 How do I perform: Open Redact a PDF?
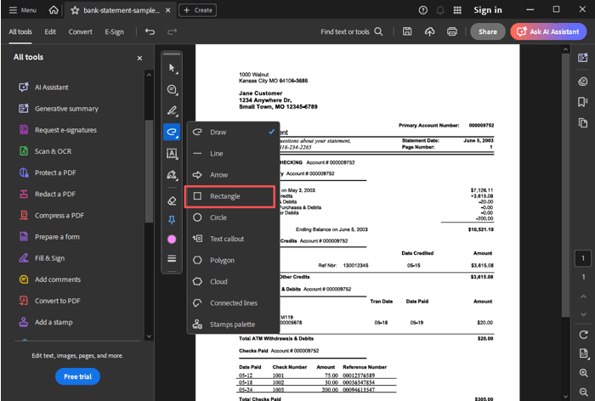[x=47, y=194]
